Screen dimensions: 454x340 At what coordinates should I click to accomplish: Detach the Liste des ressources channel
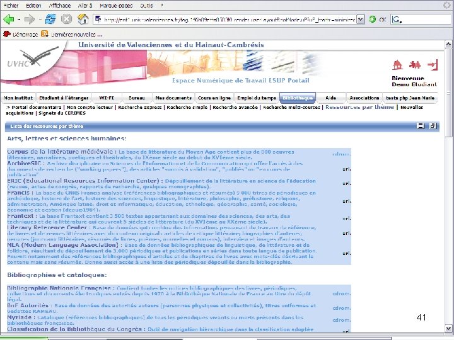point(433,126)
